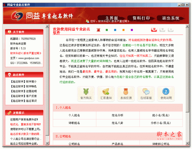Viewport: 192px width, 149px height.
Task: Open 【起名软件】起名常识 link
Action: [23, 101]
